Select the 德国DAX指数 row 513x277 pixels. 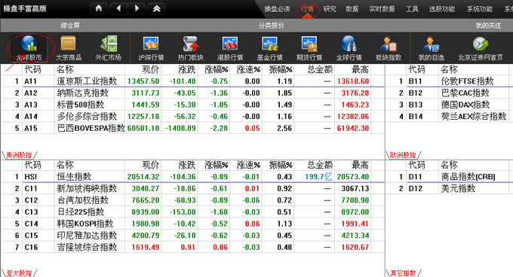click(x=450, y=105)
